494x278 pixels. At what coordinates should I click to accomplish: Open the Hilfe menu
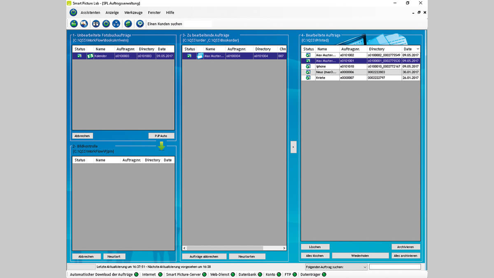[170, 13]
